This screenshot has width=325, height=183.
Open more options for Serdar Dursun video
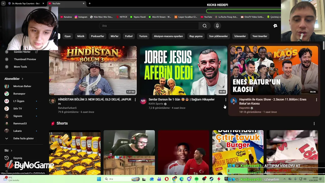(226, 100)
